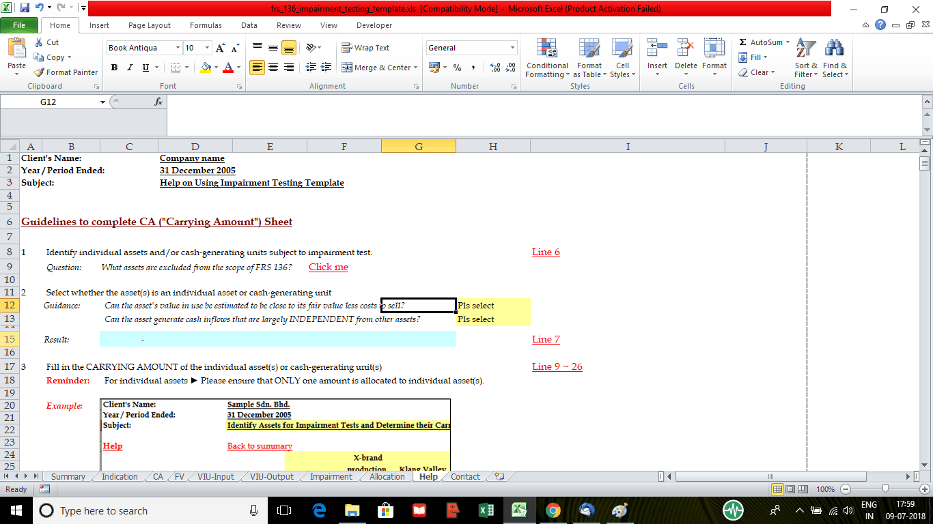The image size is (933, 524).
Task: Follow the 'Line 9 ~ 26' link
Action: (557, 366)
